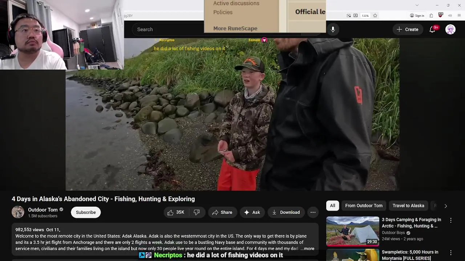Click the voice search microphone icon

[x=333, y=29]
